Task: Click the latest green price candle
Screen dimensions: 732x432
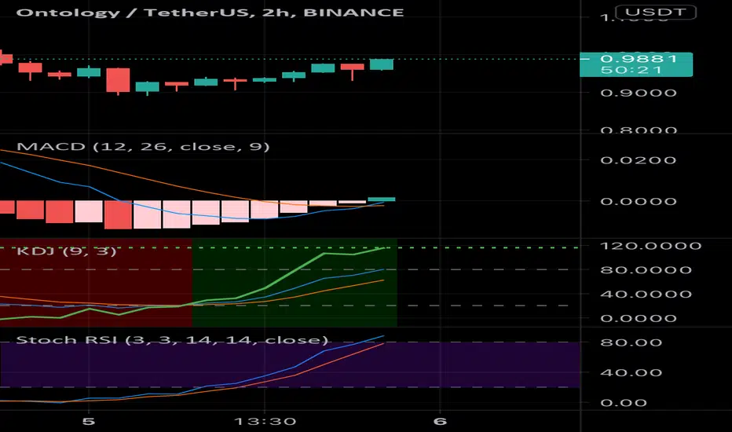Action: tap(382, 64)
